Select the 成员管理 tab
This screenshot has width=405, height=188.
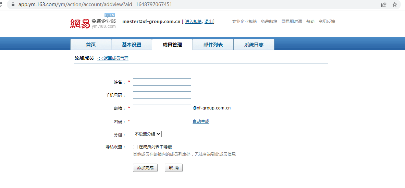(x=172, y=45)
